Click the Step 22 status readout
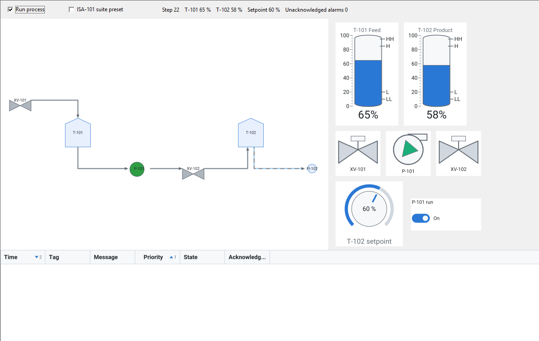 click(171, 10)
